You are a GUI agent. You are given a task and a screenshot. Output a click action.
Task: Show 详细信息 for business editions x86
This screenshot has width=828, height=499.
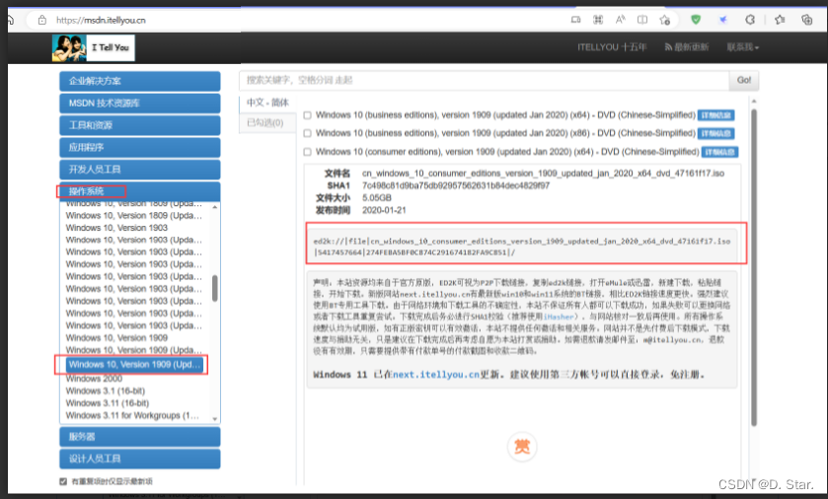[715, 133]
